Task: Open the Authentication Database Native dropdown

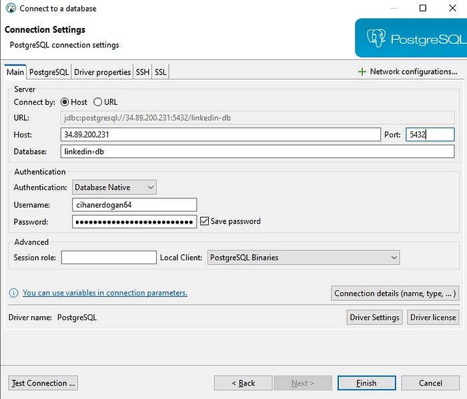Action: tap(114, 187)
